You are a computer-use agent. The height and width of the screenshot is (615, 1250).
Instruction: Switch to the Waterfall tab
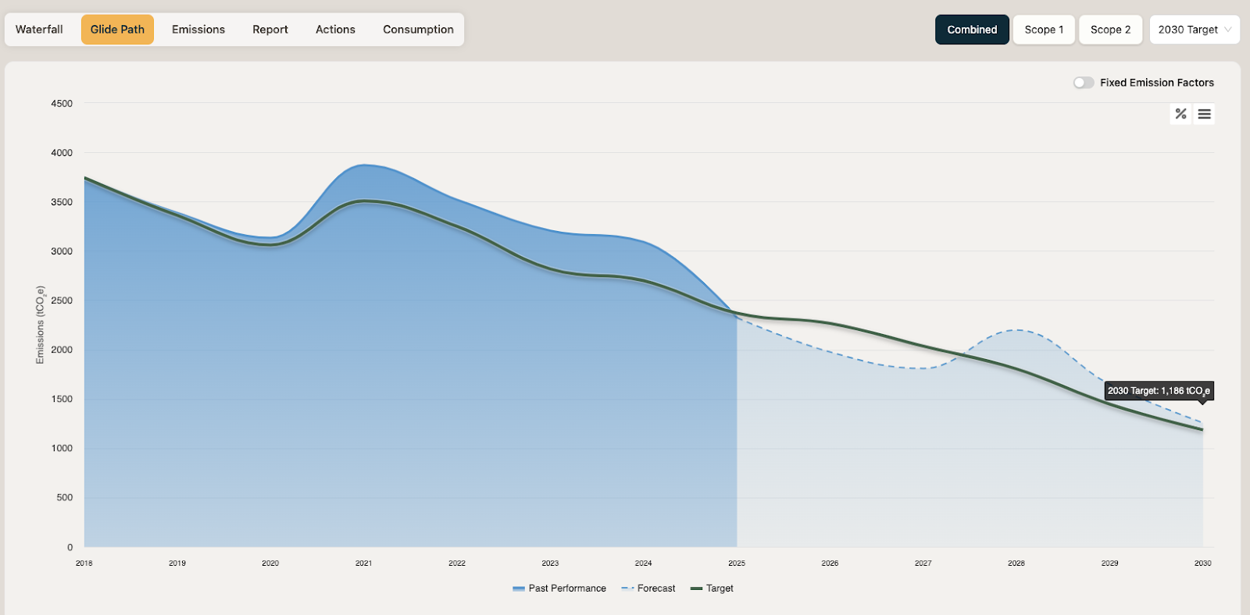(x=39, y=30)
